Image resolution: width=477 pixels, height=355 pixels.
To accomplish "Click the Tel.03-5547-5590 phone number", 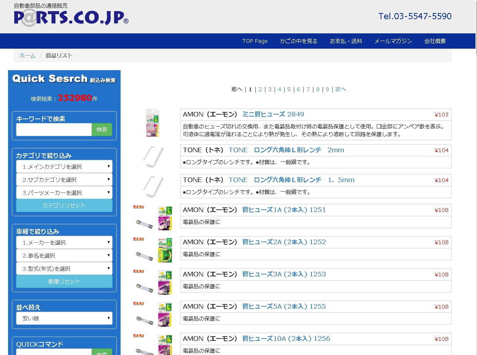I will (x=415, y=16).
